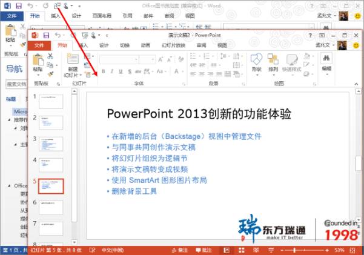Click Cut scissors icon in PowerPoint ribbon

coord(50,56)
